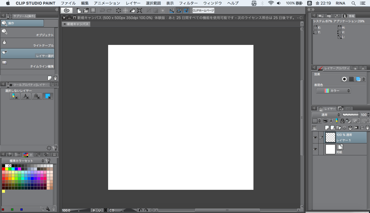Screen dimensions: 370x213
Task: Toggle lock layer icon
Action: (342, 121)
